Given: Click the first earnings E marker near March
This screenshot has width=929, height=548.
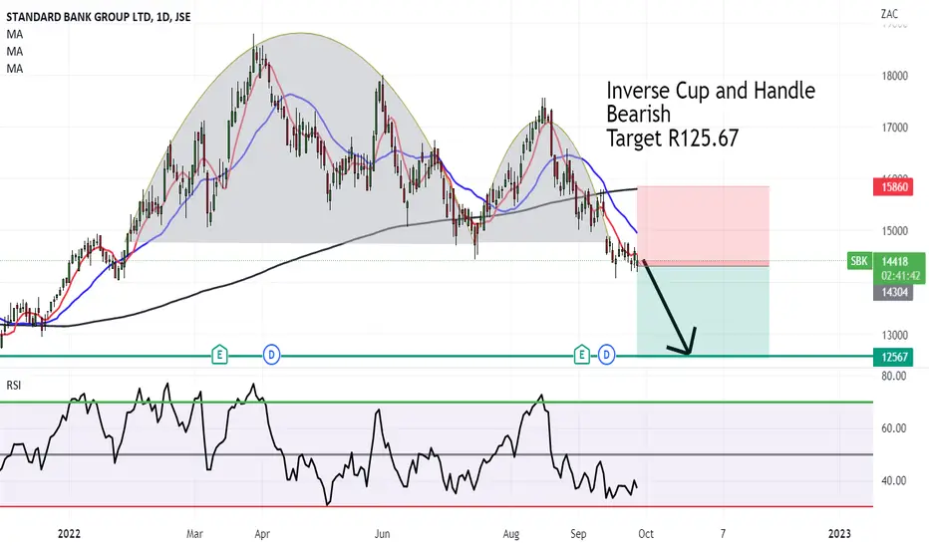Looking at the screenshot, I should [x=220, y=355].
